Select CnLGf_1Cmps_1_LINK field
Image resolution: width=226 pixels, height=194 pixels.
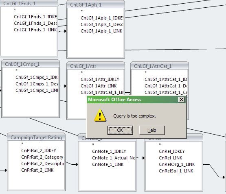coord(37,90)
